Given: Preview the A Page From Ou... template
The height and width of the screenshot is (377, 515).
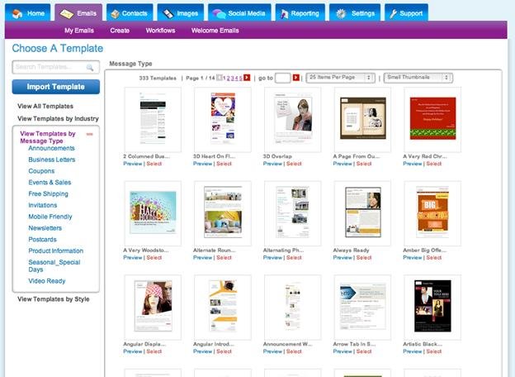Looking at the screenshot, I should (x=343, y=164).
